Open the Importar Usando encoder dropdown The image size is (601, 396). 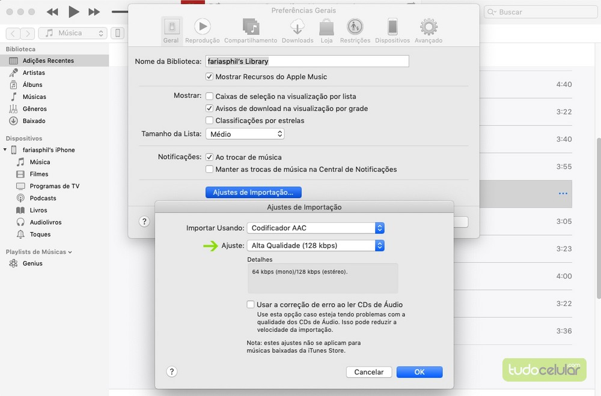pos(316,228)
